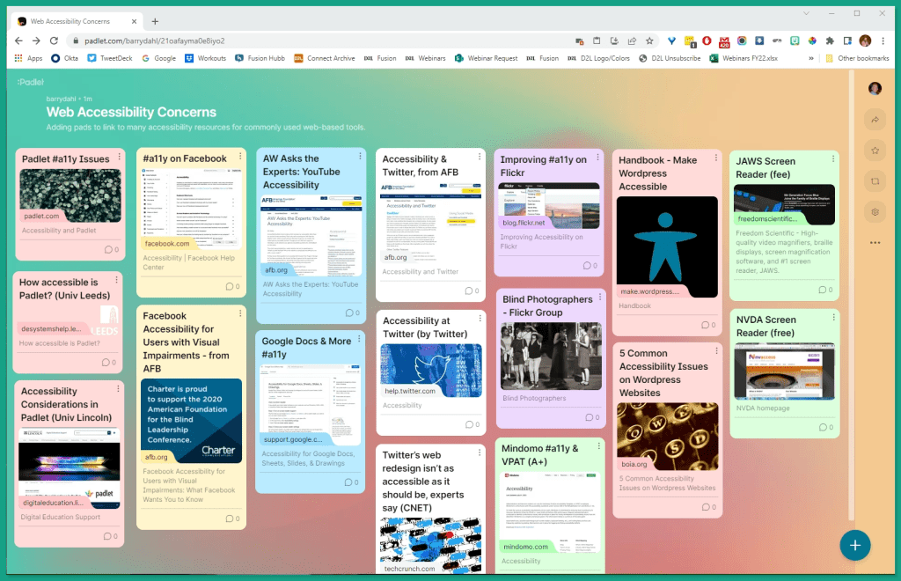Click your Padlet profile avatar top right
Image resolution: width=901 pixels, height=581 pixels.
[x=874, y=88]
